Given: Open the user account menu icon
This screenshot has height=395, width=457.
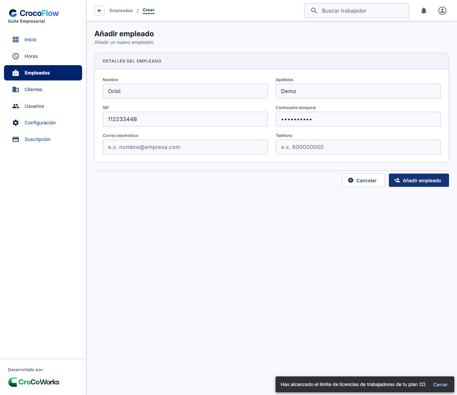Looking at the screenshot, I should pyautogui.click(x=442, y=11).
